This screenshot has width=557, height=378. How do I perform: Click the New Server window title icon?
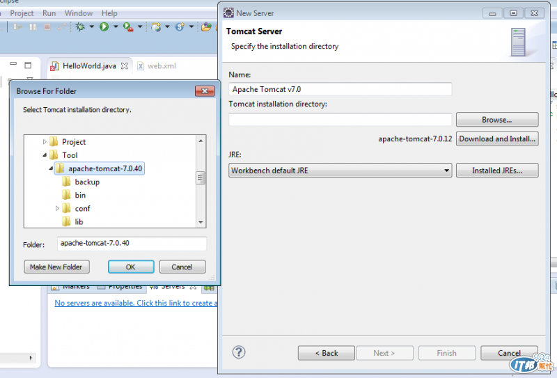(228, 13)
